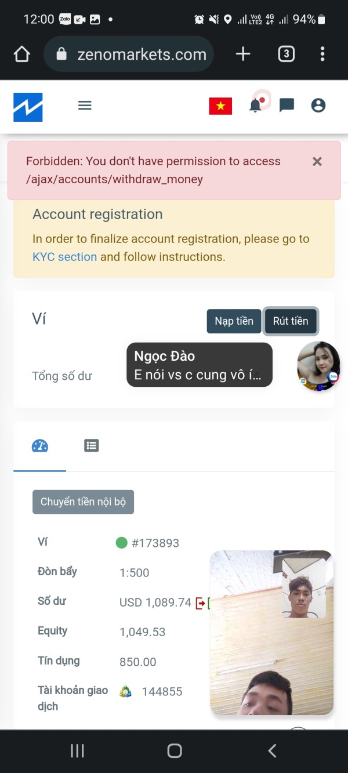Click the Chuyển tiền nội bộ button
348x773 pixels.
pyautogui.click(x=83, y=502)
